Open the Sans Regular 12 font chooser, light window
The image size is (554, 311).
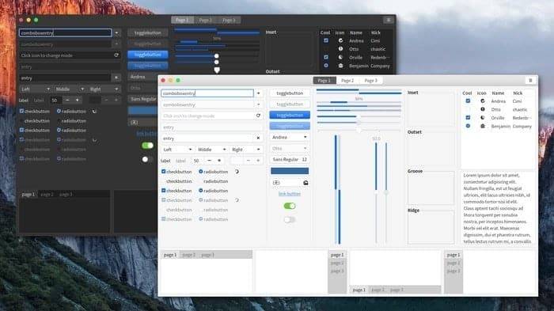(290, 159)
